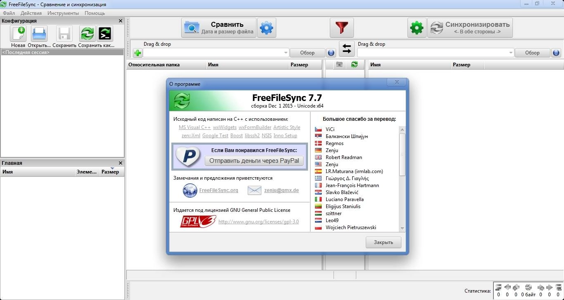
Task: Open comparison settings blue gear
Action: pos(266,28)
